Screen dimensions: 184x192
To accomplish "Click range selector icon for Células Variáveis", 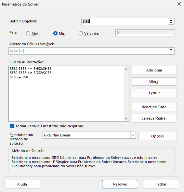I will 171,51.
